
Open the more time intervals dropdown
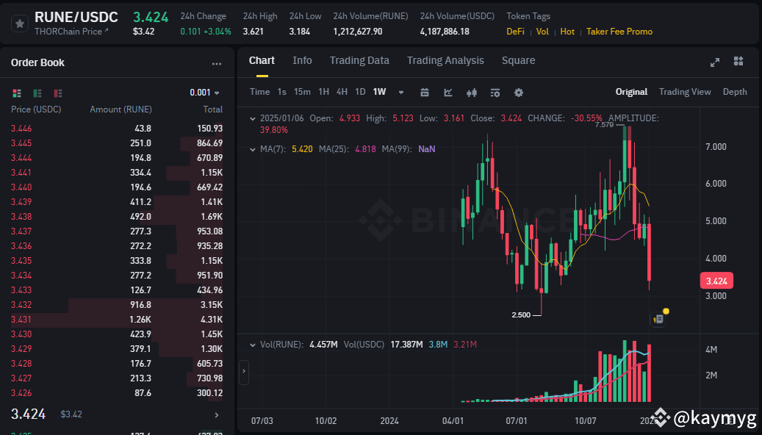(401, 93)
